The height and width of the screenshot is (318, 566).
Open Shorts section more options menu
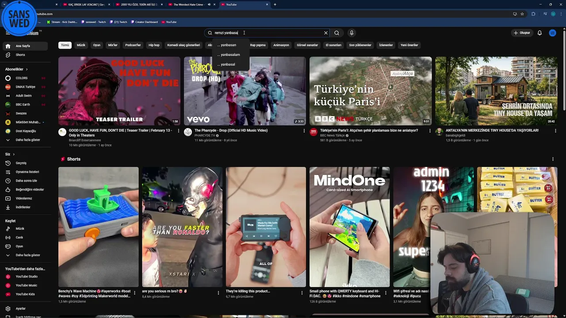point(553,159)
